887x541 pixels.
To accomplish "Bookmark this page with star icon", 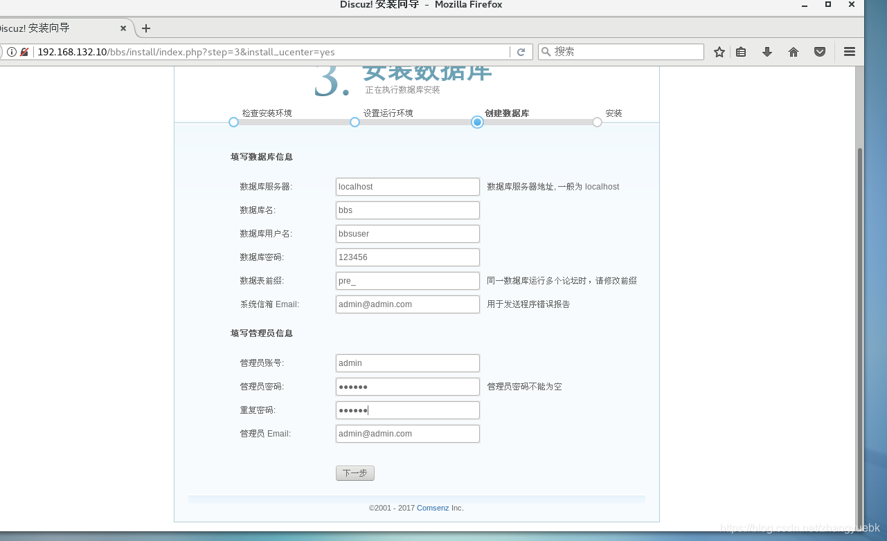I will (719, 52).
